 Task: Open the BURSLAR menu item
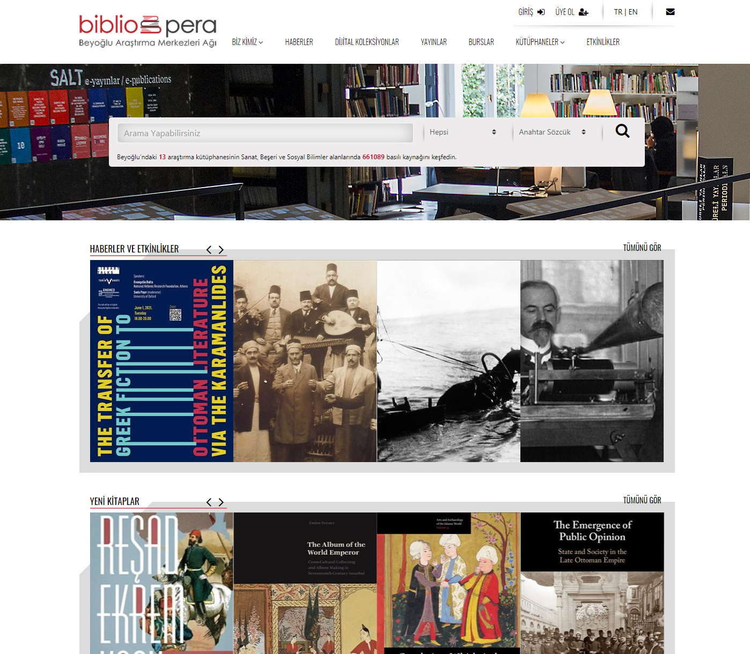481,42
